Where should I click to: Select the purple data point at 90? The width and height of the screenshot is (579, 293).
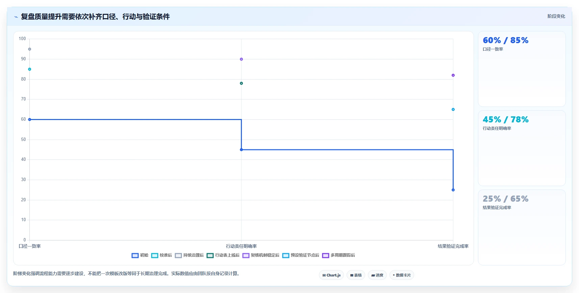[241, 59]
